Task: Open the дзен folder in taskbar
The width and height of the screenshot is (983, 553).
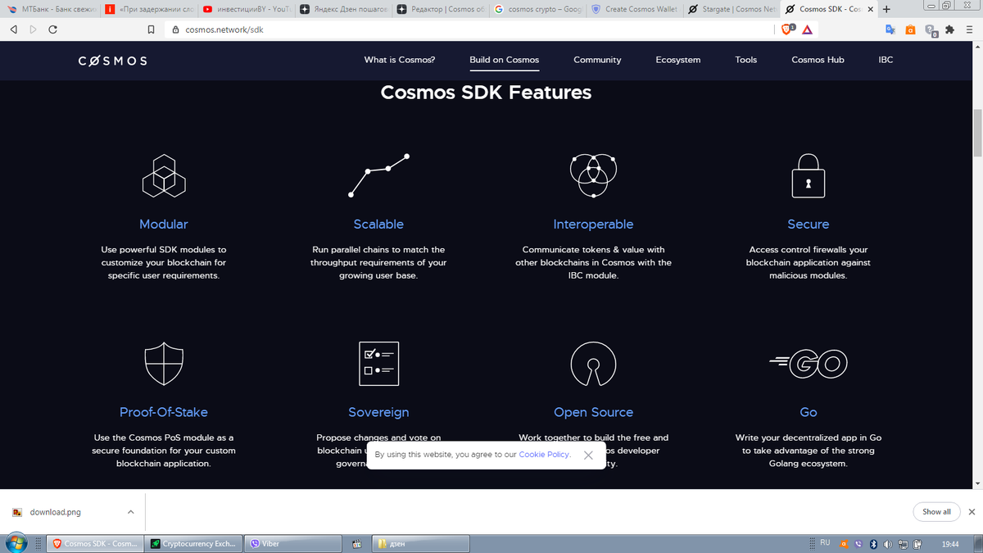Action: pyautogui.click(x=421, y=543)
